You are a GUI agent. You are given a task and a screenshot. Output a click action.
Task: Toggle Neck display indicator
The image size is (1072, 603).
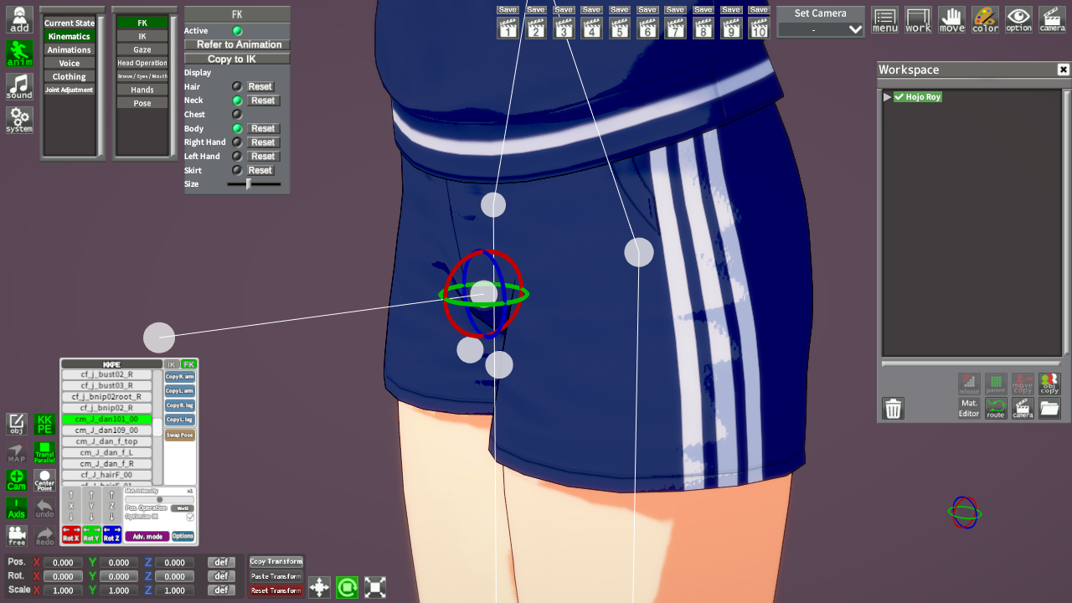[x=237, y=100]
